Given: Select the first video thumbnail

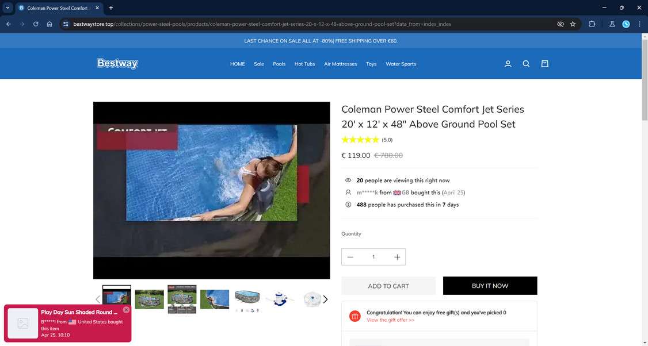Looking at the screenshot, I should [x=117, y=299].
